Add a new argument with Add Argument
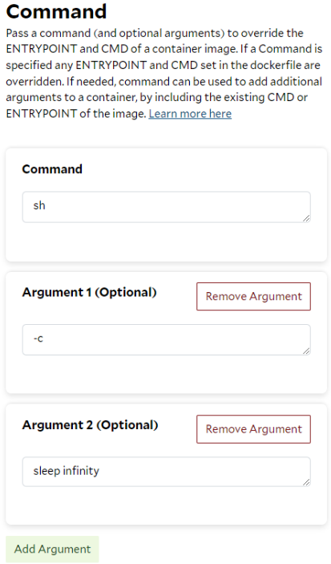This screenshot has width=331, height=564. pos(52,550)
